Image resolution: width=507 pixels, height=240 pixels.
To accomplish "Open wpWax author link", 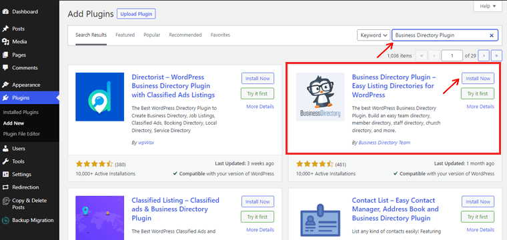I will [x=146, y=143].
